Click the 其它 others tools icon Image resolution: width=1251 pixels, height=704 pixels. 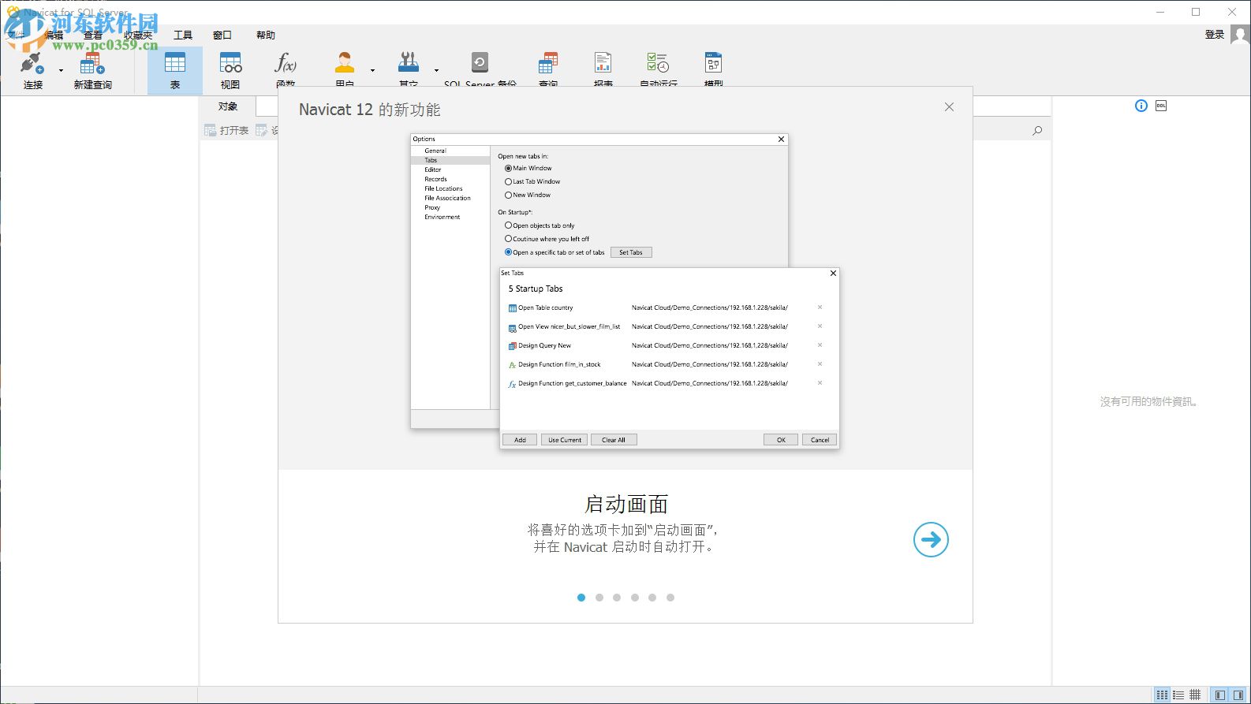[x=409, y=62]
